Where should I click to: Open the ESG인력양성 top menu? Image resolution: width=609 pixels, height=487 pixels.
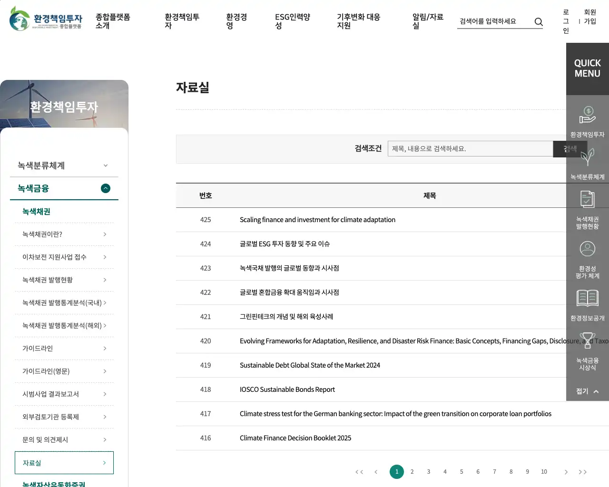pos(292,21)
